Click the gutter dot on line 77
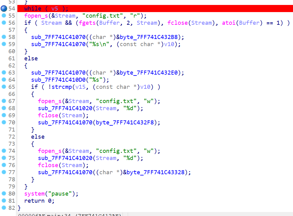 tap(4, 172)
